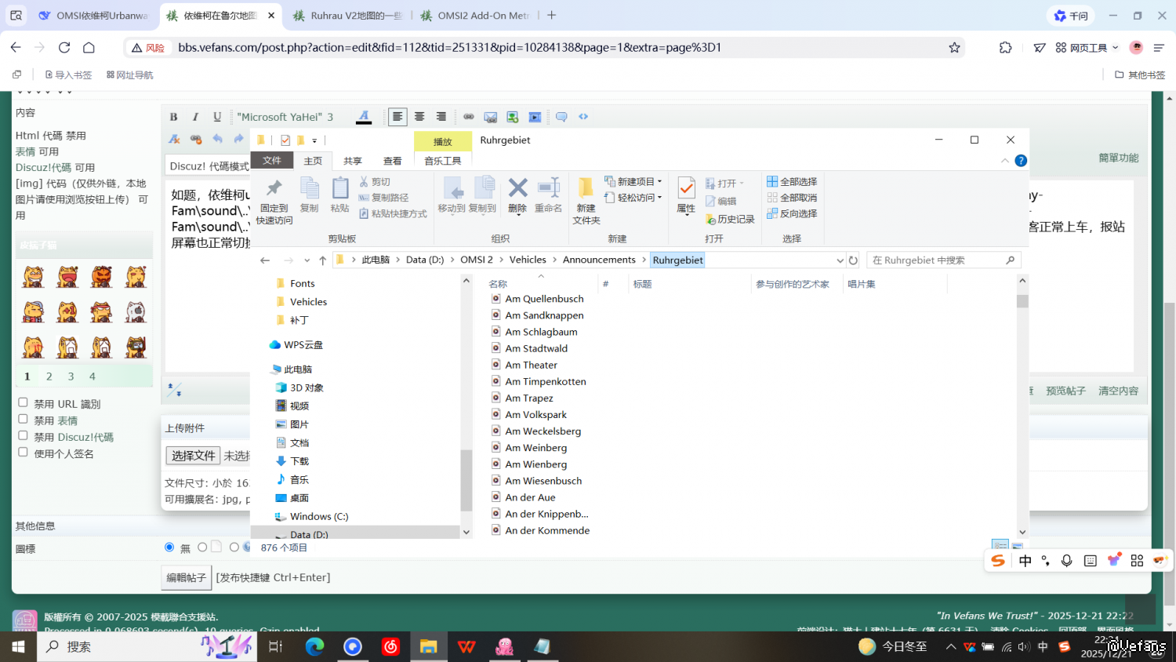This screenshot has height=662, width=1176.
Task: Insert a hyperlink with the chain link icon
Action: coord(469,117)
